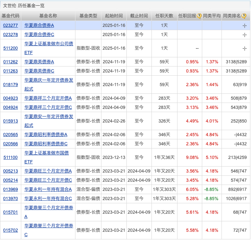Viewport: 251px width, 240px height.
Task: Click the 截止时间 column header
Action: (x=139, y=16)
